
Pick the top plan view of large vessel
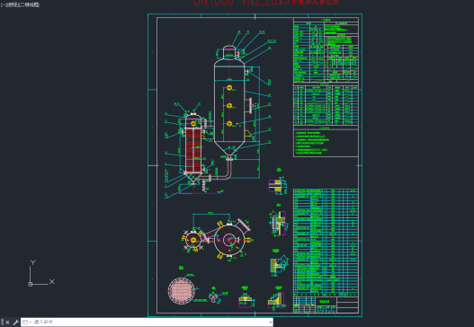point(229,240)
